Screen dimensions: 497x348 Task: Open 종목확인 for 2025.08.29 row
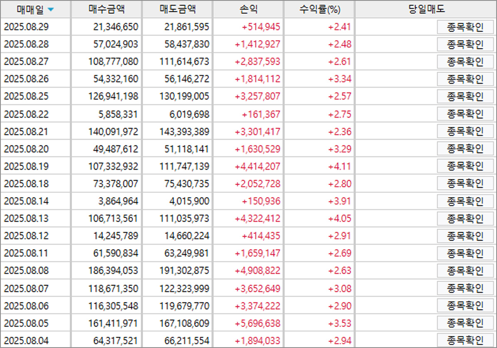[x=465, y=27]
